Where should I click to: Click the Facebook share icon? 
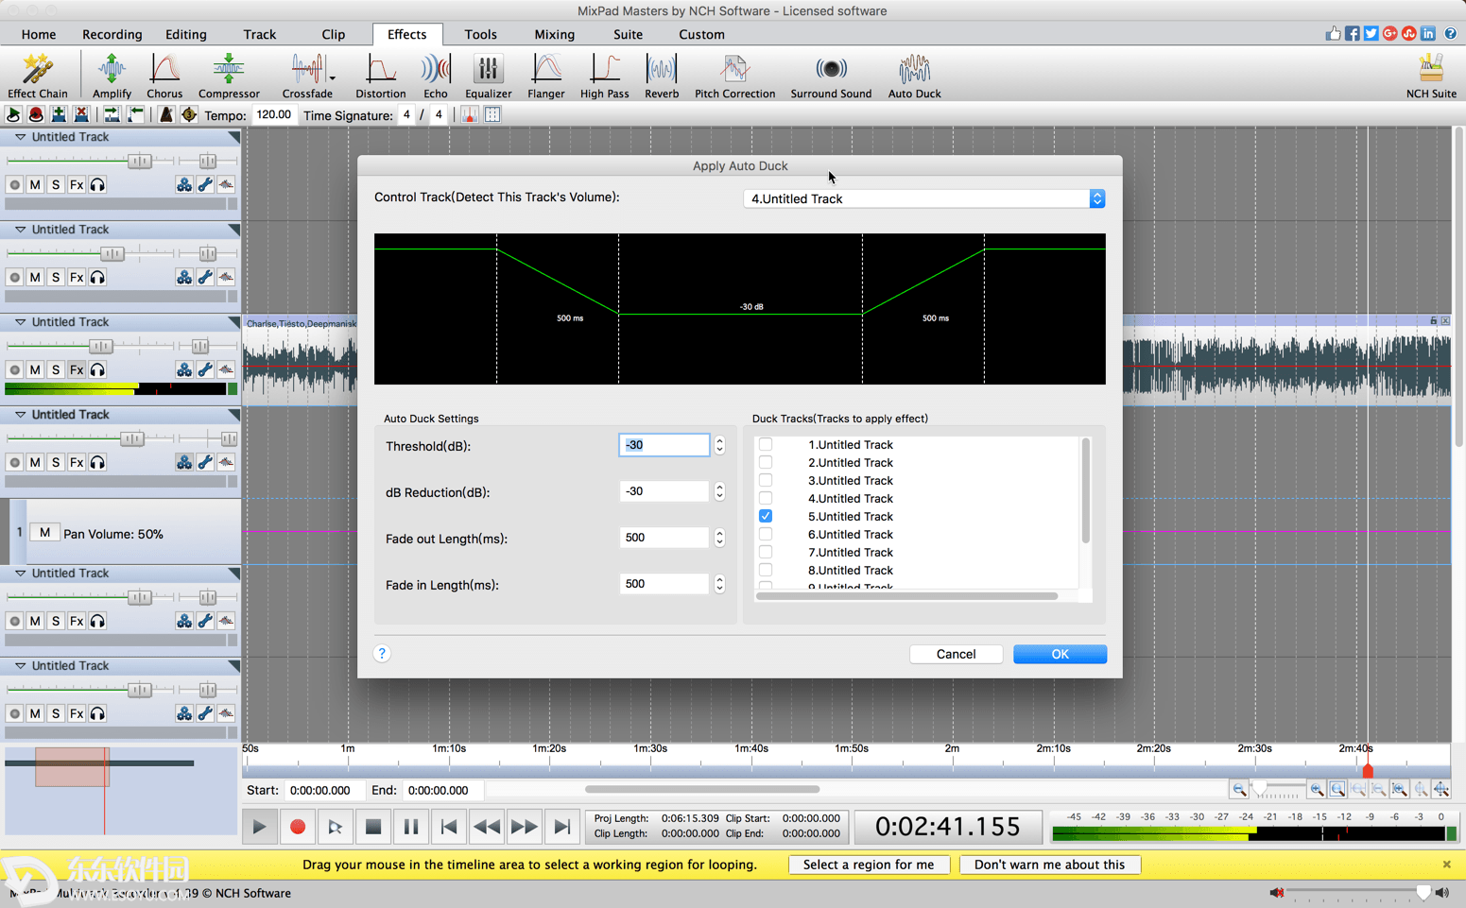pyautogui.click(x=1353, y=34)
